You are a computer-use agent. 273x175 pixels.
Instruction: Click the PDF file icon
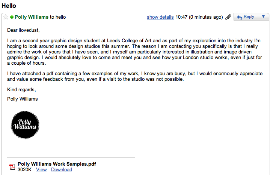[x=12, y=167]
